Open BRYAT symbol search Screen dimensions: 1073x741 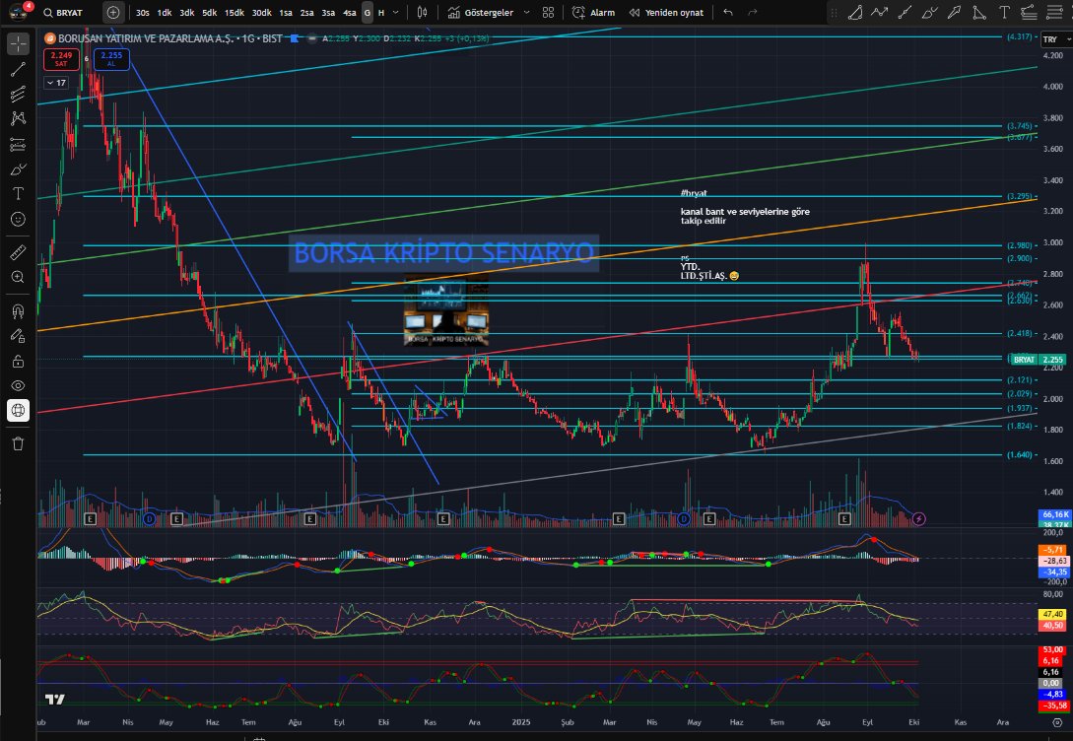63,12
